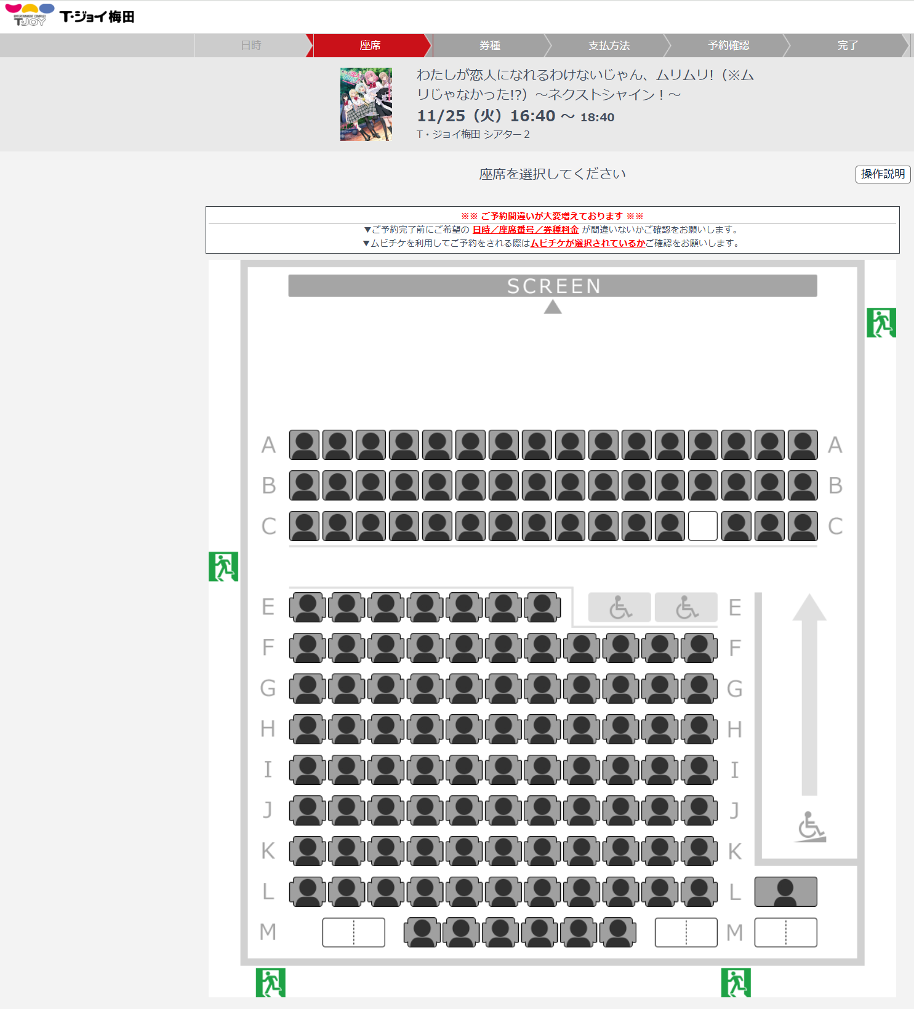Click the wheelchair ramp icon beside row J
Image resolution: width=914 pixels, height=1009 pixels.
811,827
